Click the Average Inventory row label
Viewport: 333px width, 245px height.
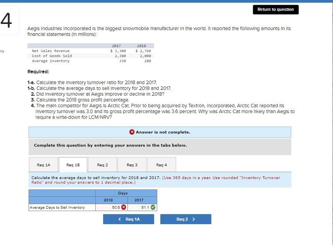[x=51, y=61]
